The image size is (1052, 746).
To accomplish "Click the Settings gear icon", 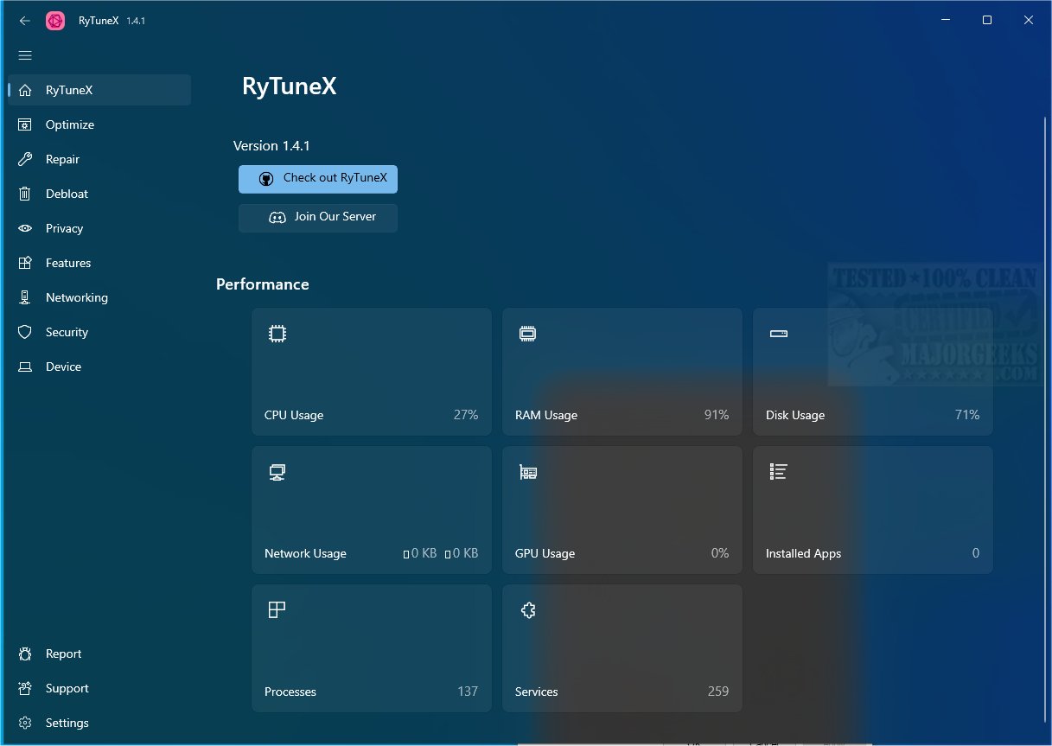I will (x=26, y=723).
